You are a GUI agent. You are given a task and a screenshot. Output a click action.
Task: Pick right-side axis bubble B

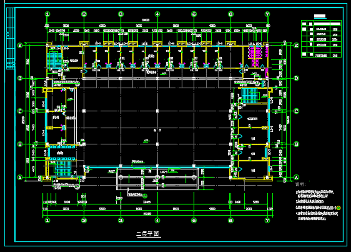(297, 144)
